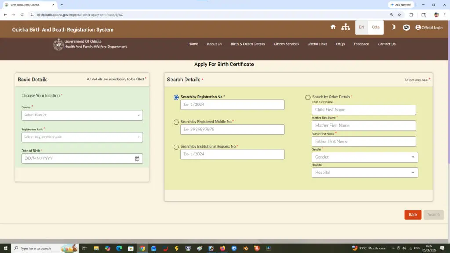Click the Official Login user icon

(x=418, y=27)
